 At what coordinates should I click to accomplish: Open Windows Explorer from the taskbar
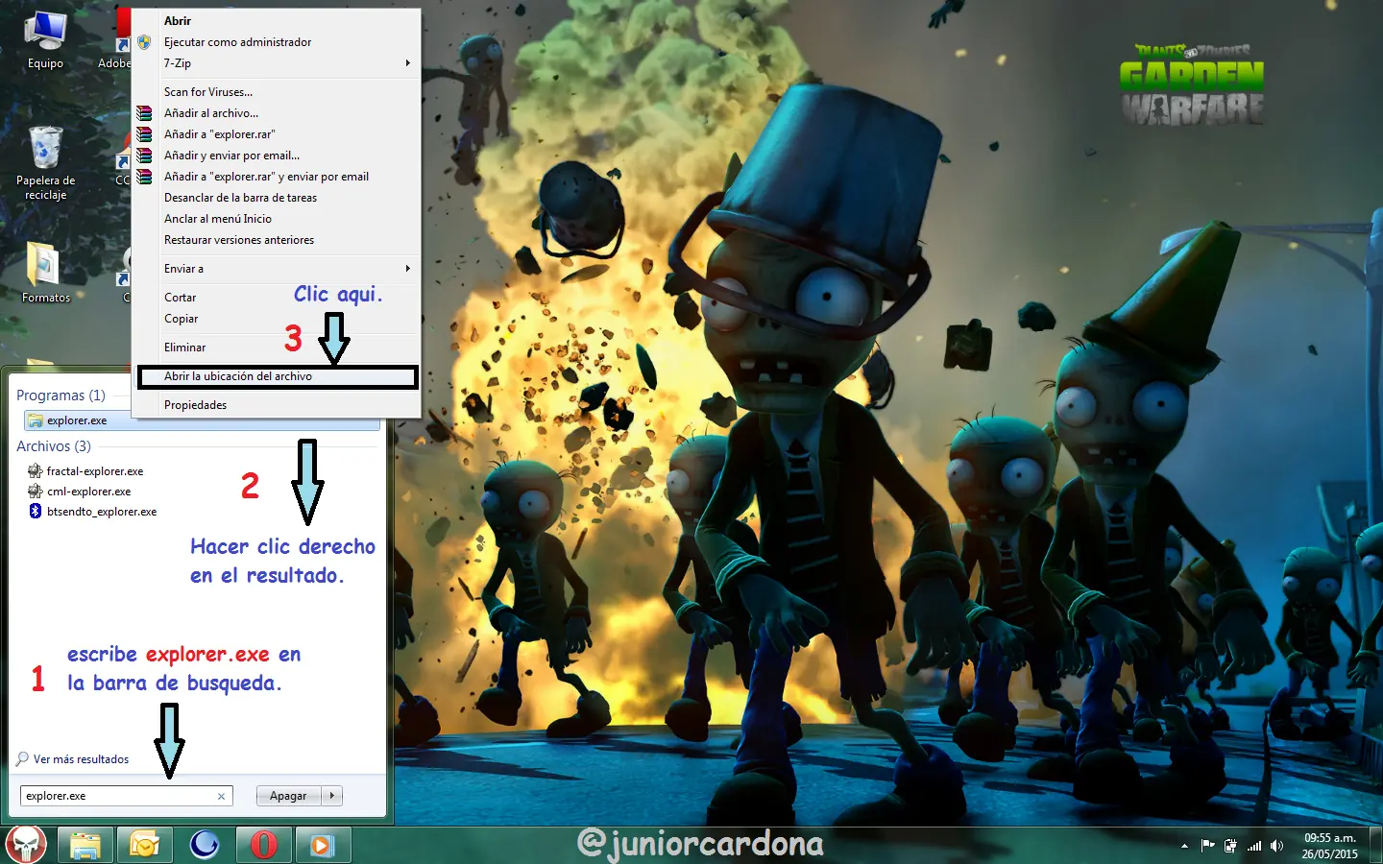click(x=85, y=845)
